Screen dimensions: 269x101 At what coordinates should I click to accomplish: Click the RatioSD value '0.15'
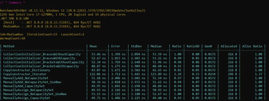point(195,74)
